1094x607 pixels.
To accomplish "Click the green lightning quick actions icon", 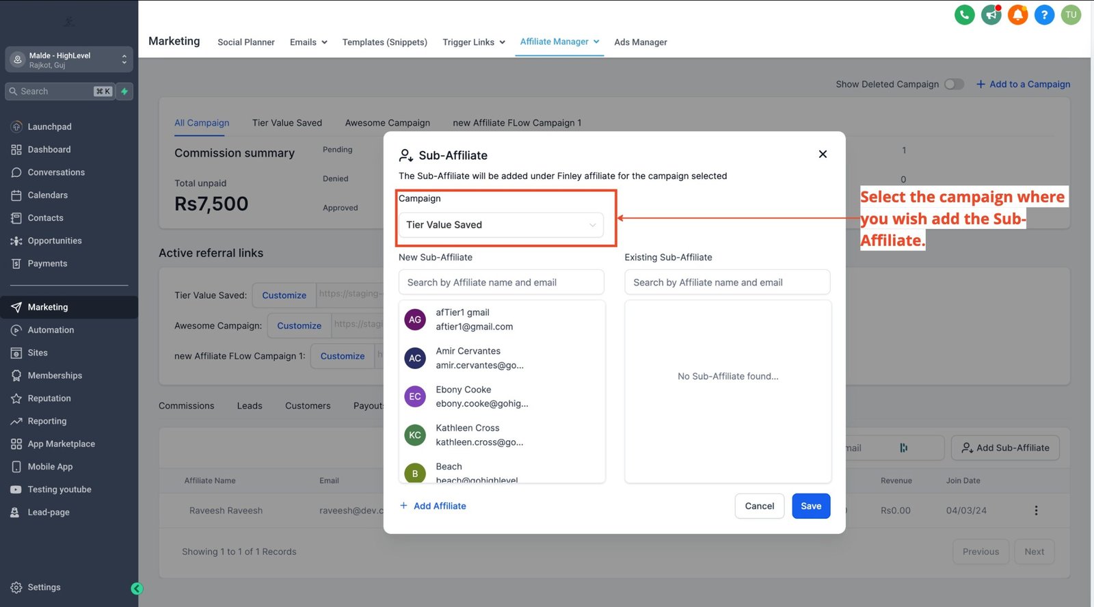I will [x=124, y=92].
